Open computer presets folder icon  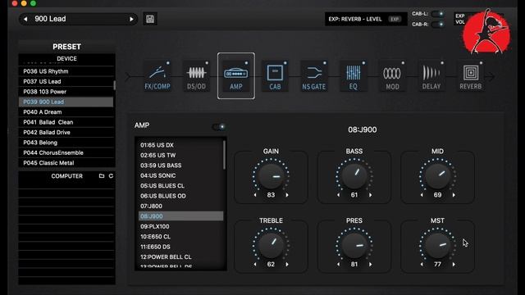pyautogui.click(x=102, y=176)
